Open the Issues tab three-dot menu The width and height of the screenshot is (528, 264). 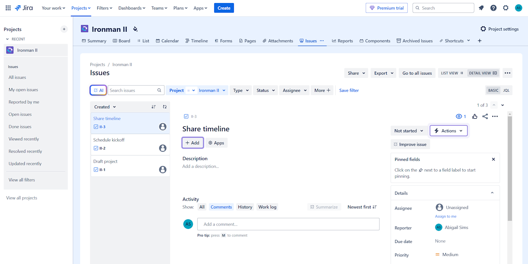pos(322,41)
